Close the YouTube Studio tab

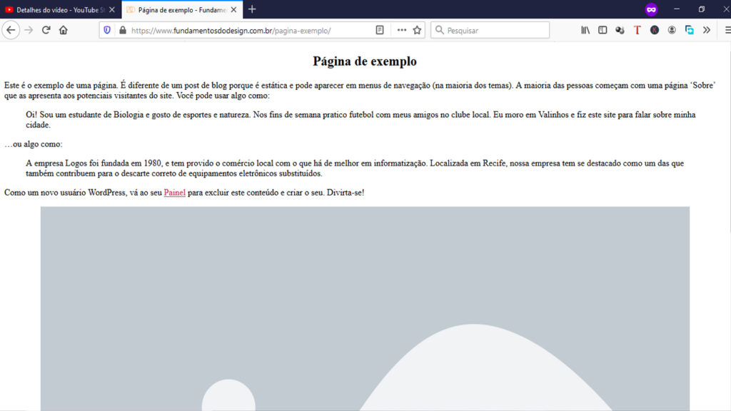(x=112, y=9)
